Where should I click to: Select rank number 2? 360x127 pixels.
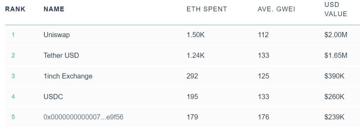[x=13, y=55]
